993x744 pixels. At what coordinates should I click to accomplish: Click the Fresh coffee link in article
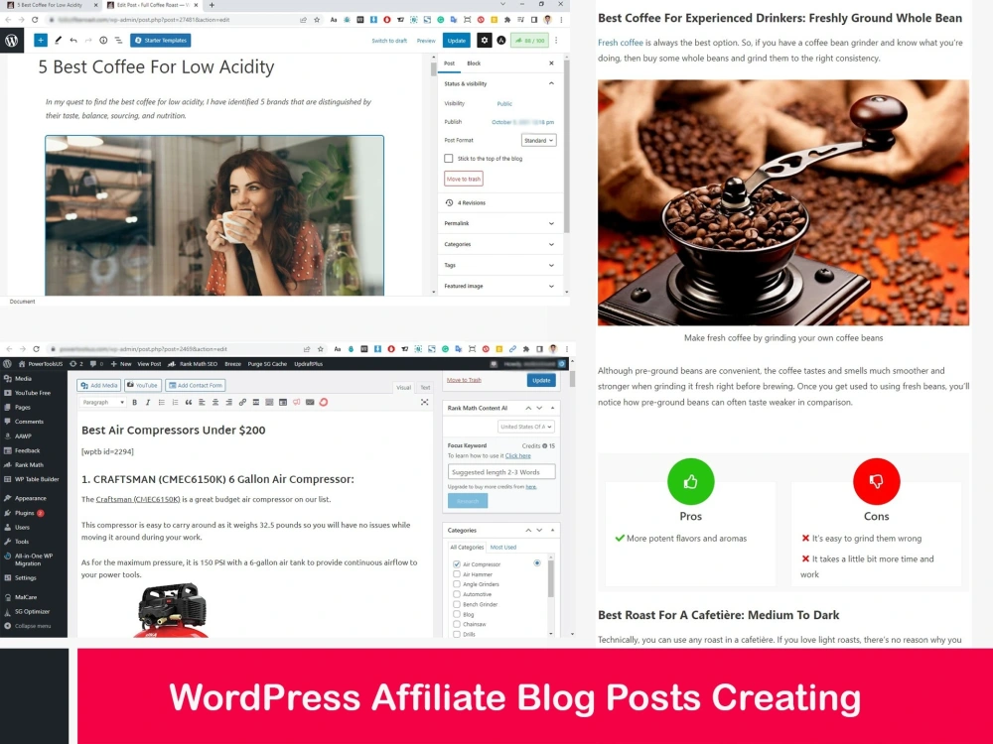coord(620,43)
